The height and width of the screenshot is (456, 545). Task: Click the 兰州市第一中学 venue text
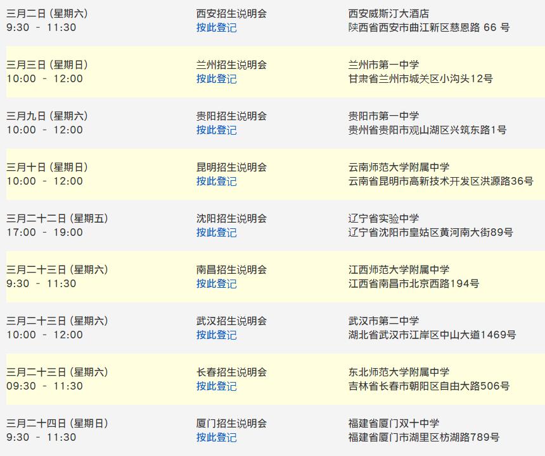tap(383, 65)
